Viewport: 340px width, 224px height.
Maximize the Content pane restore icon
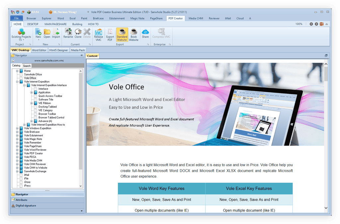pos(326,56)
